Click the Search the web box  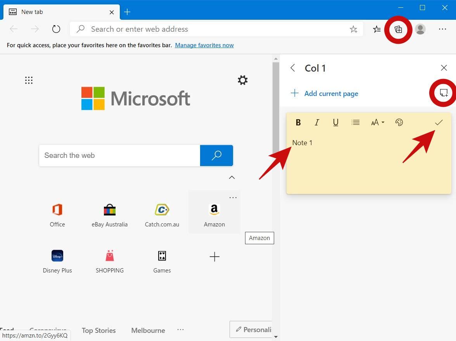[119, 156]
